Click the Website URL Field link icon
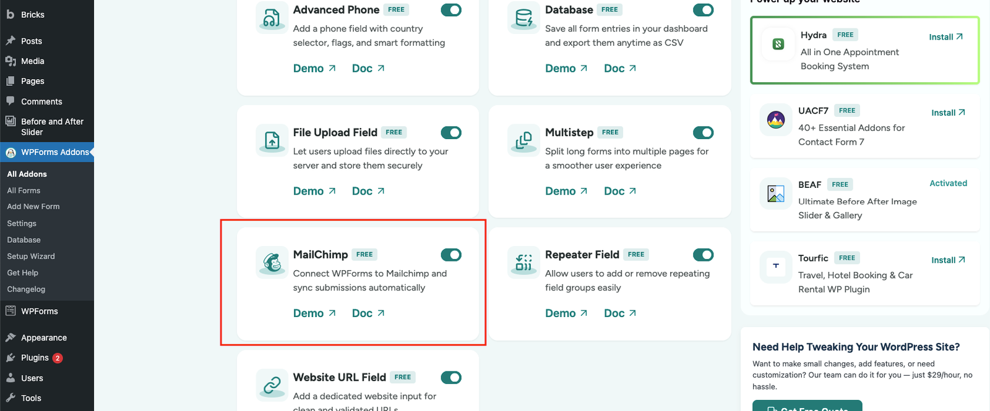990x411 pixels. 272,385
